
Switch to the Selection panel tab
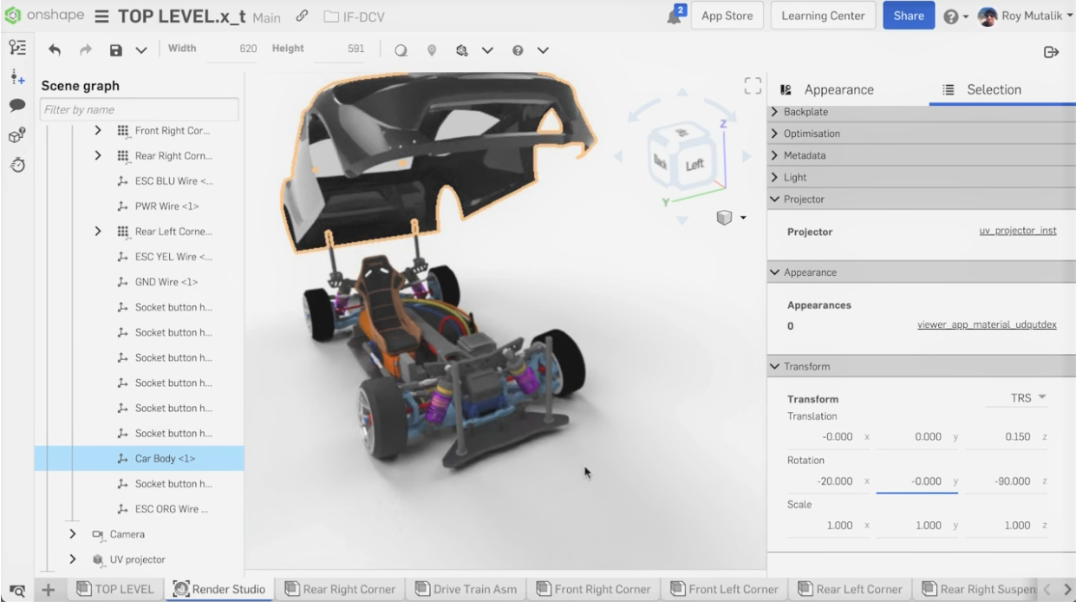tap(981, 89)
